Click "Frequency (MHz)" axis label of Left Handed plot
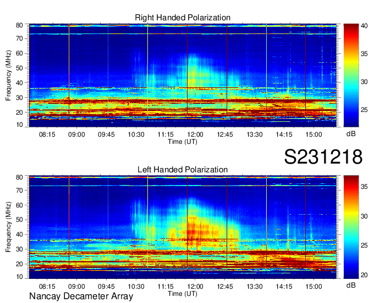 [x=8, y=227]
